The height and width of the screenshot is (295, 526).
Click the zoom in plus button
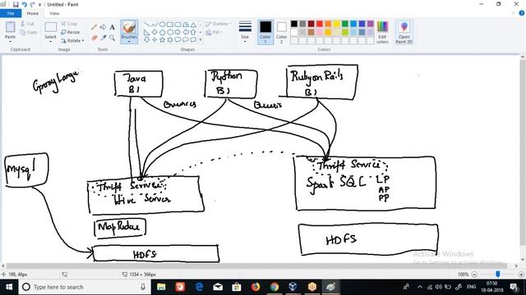pyautogui.click(x=521, y=275)
